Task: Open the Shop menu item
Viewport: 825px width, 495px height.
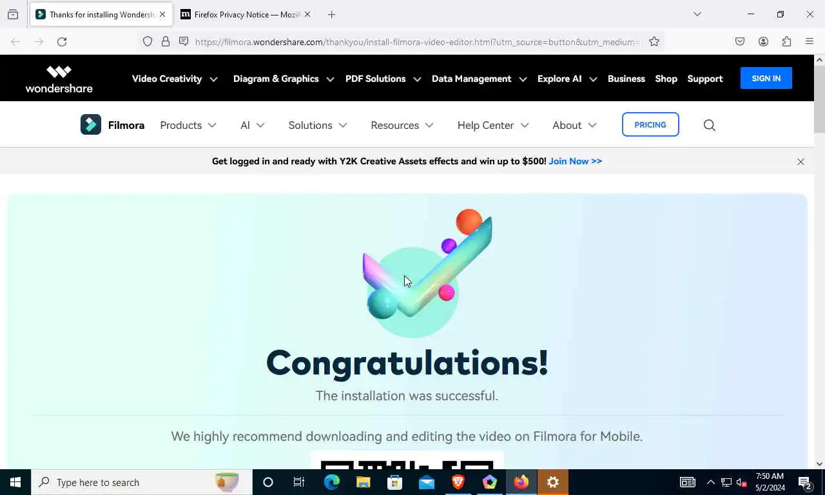Action: (666, 79)
